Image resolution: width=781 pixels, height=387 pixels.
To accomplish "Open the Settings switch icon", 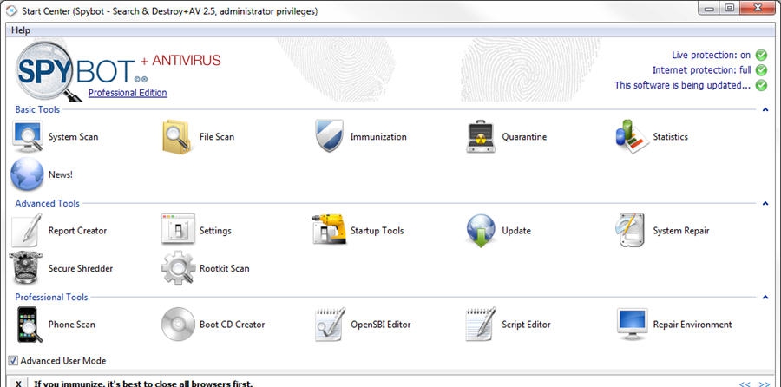I will click(178, 229).
